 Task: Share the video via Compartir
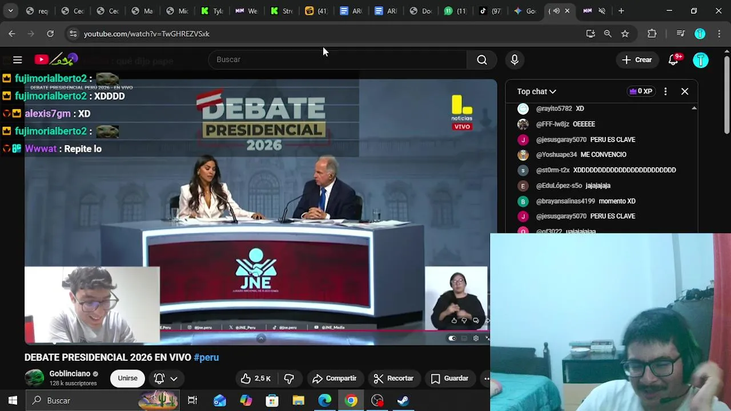click(x=335, y=378)
